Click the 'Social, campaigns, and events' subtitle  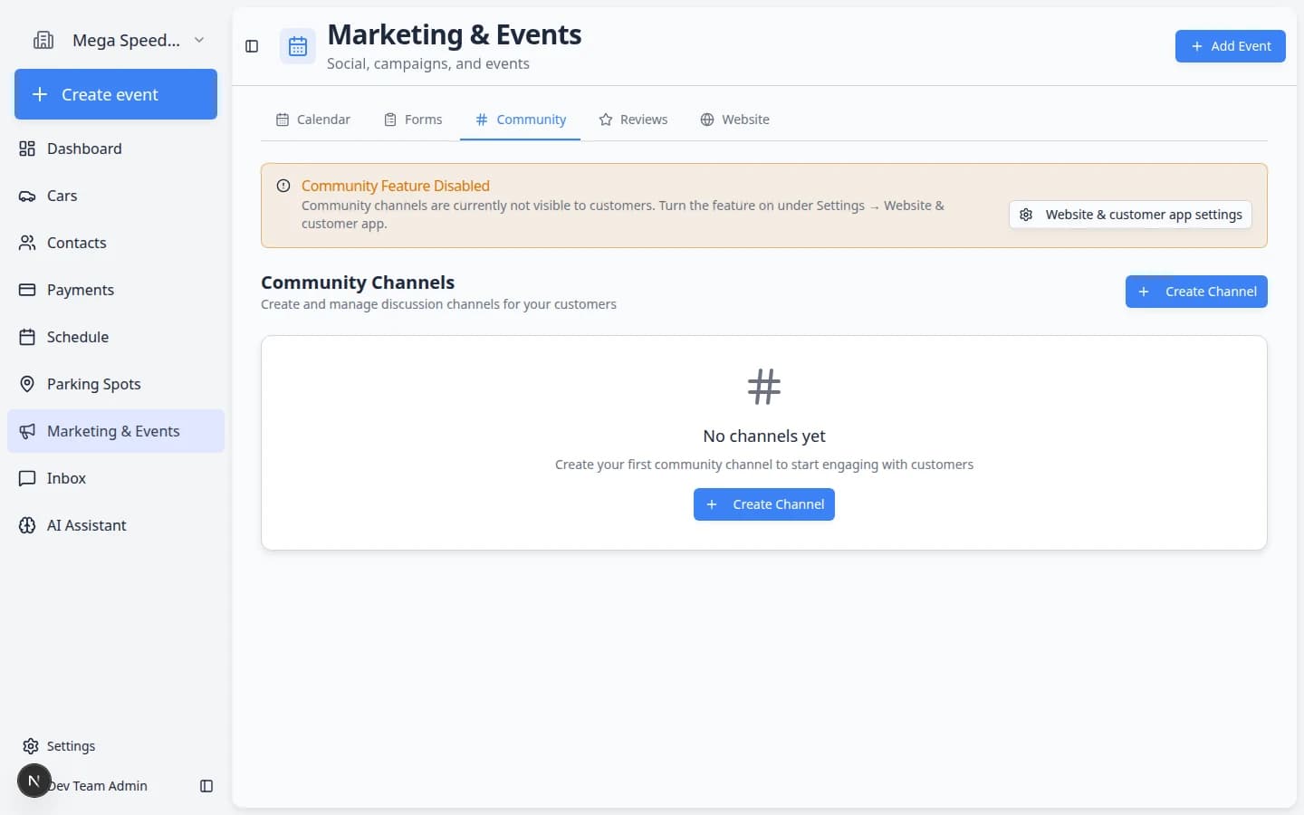click(x=428, y=63)
